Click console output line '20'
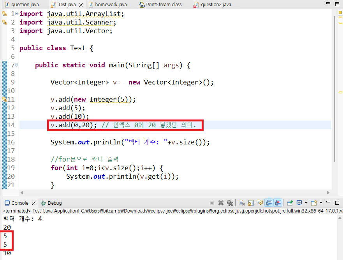The width and height of the screenshot is (343, 260). (7, 227)
